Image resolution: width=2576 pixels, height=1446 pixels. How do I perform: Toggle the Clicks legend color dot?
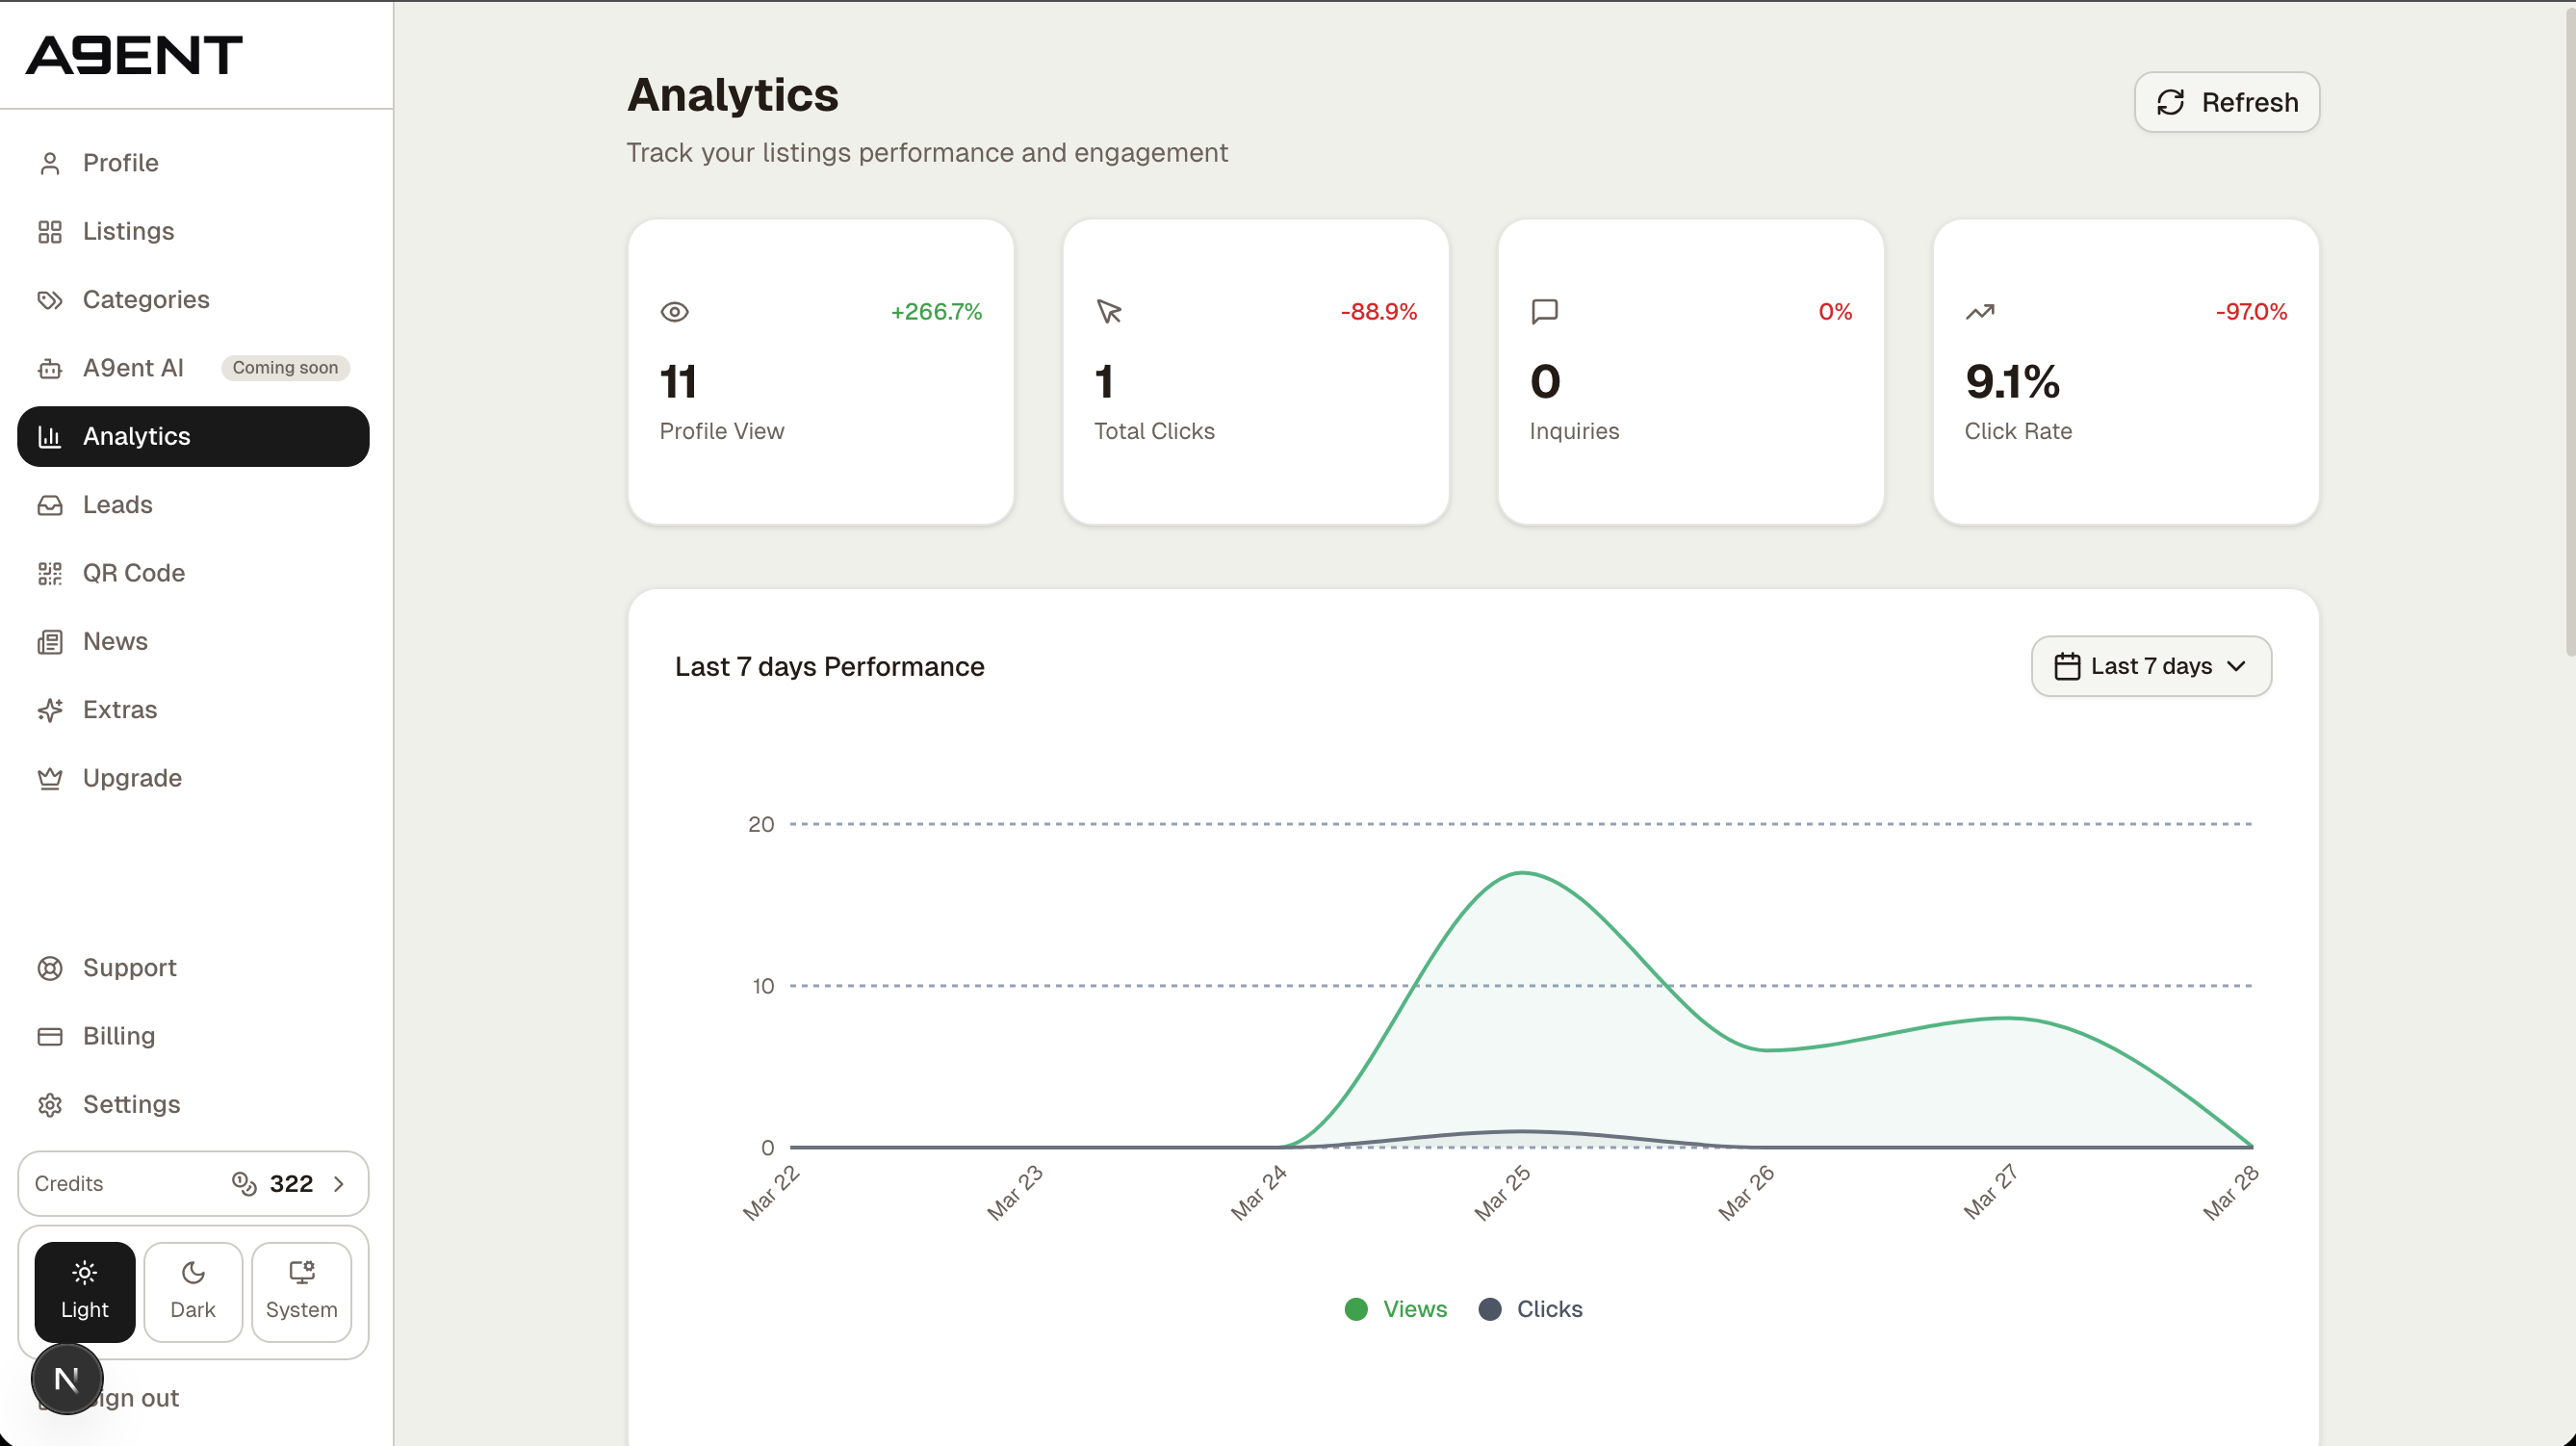coord(1490,1309)
